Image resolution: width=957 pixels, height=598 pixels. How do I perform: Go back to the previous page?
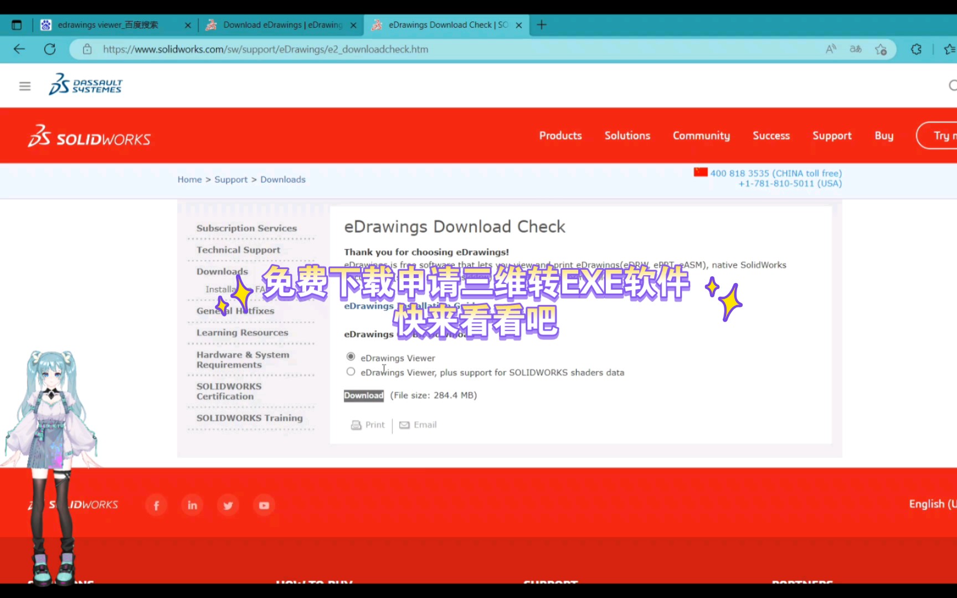19,49
